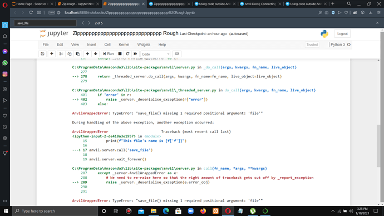This screenshot has height=216, width=384.
Task: Paste cells below
Action: click(x=78, y=54)
